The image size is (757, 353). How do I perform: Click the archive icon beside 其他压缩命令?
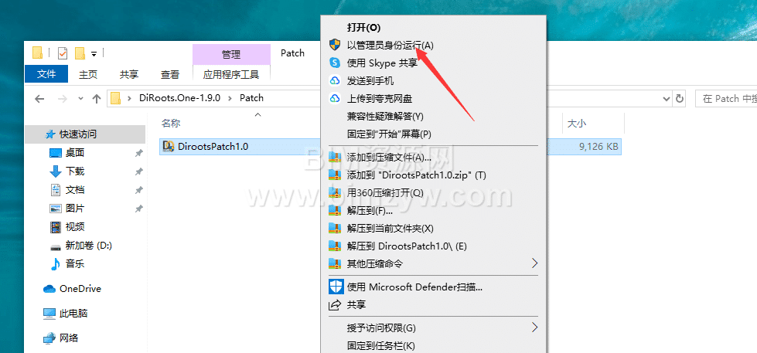coord(335,264)
